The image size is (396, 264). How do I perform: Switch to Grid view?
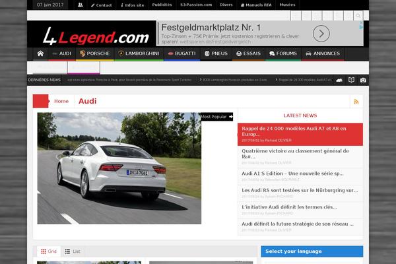click(49, 251)
